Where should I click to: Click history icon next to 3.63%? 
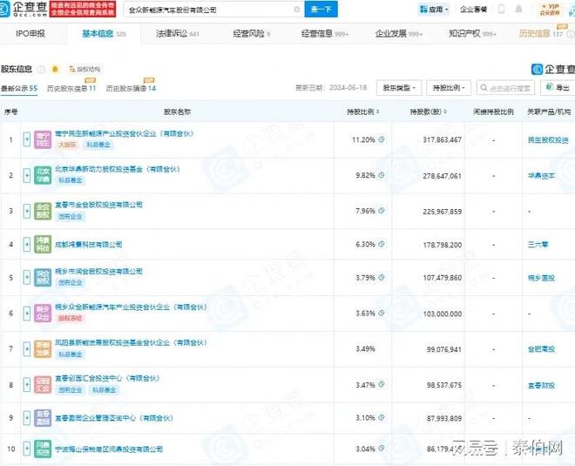[382, 313]
